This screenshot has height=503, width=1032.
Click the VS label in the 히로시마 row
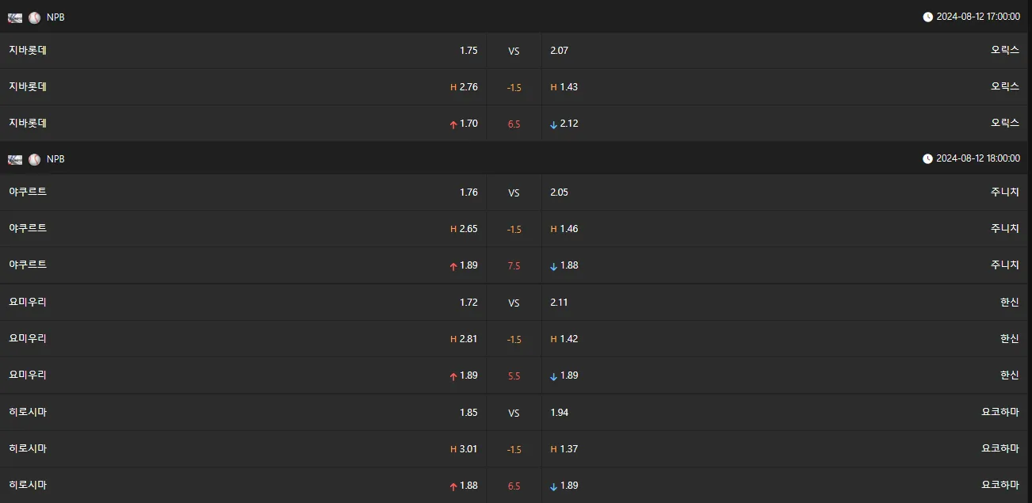point(514,413)
